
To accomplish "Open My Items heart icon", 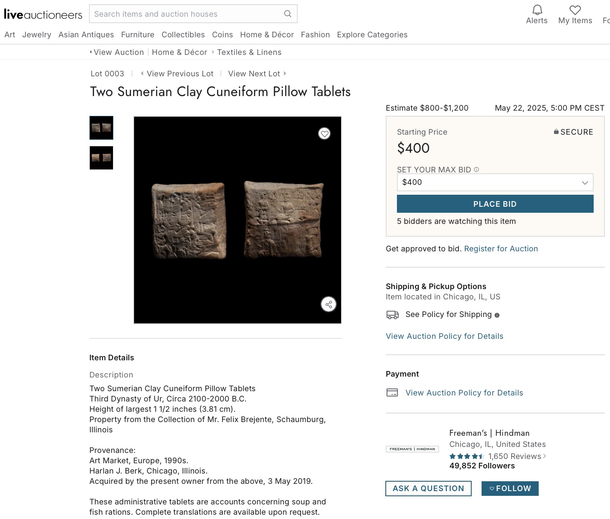I will (x=575, y=10).
